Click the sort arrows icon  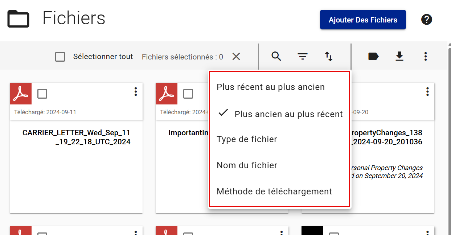(x=329, y=57)
